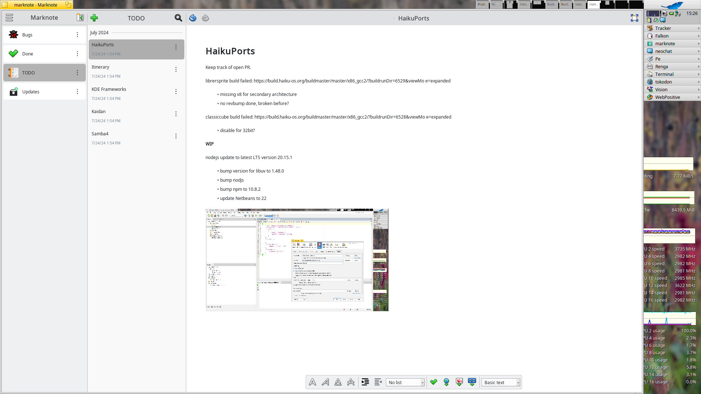
Task: Select the TODO notebook
Action: click(45, 73)
